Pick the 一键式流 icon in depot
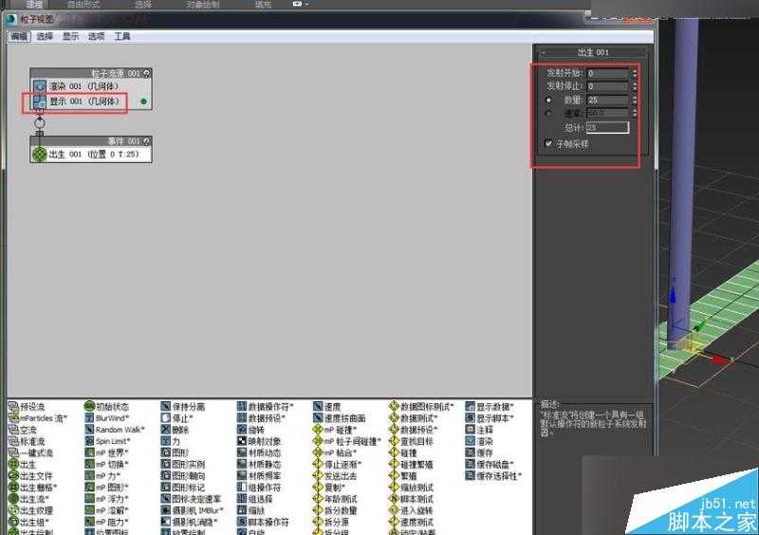Screen dimensions: 759x535 (13, 452)
